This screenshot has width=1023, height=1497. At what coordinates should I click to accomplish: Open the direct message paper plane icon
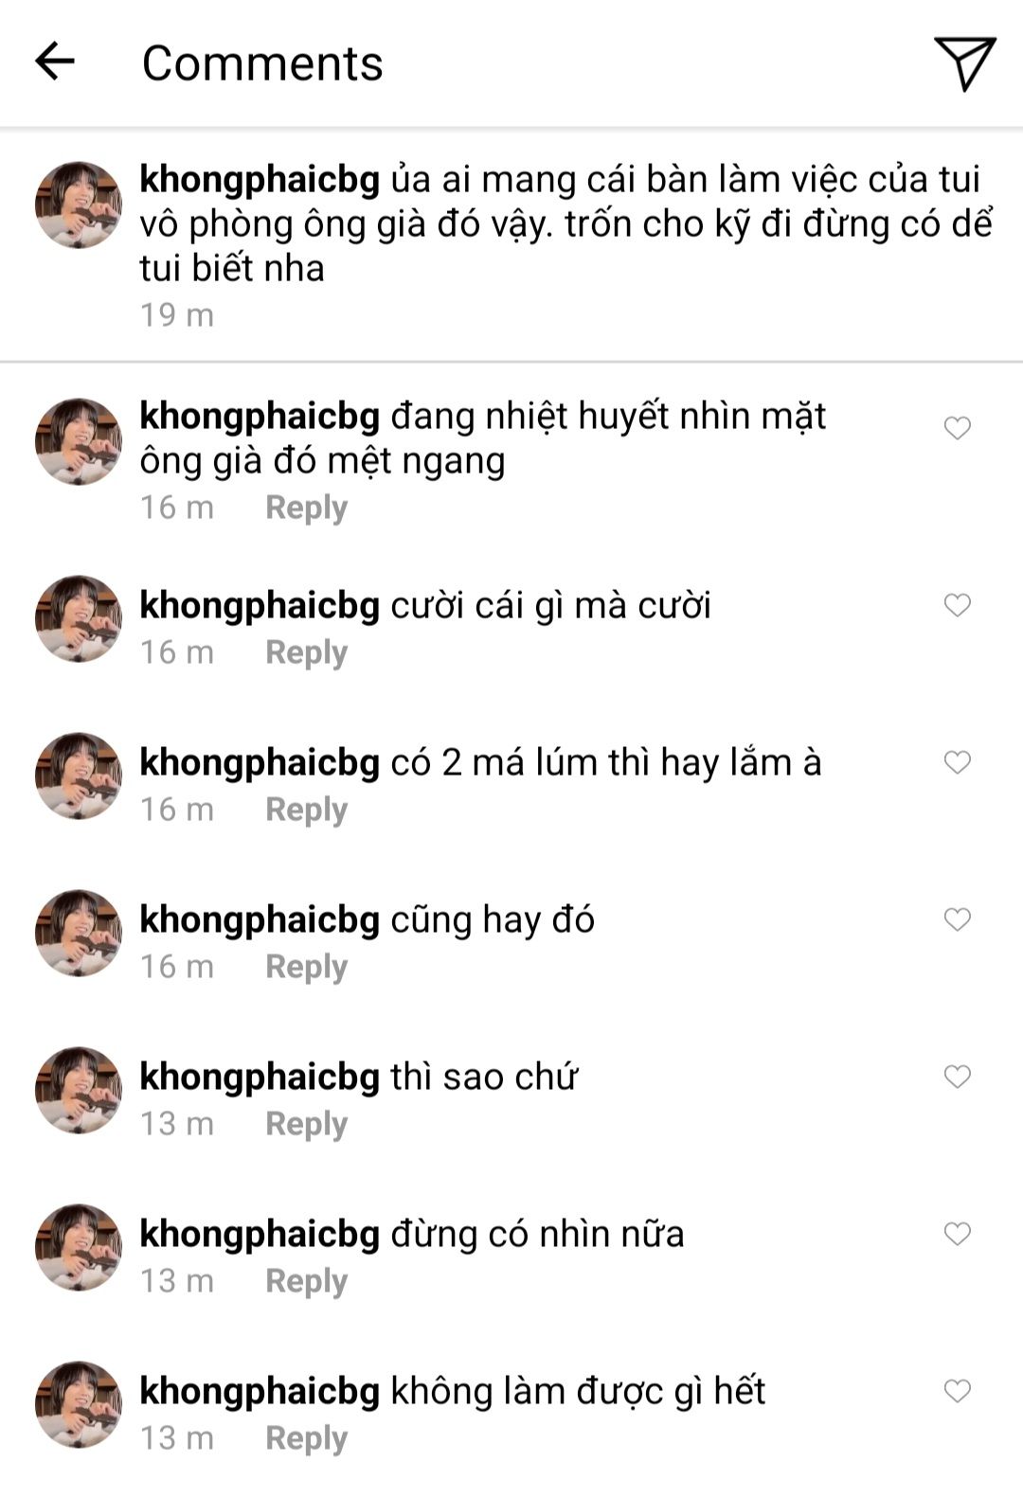pos(964,63)
